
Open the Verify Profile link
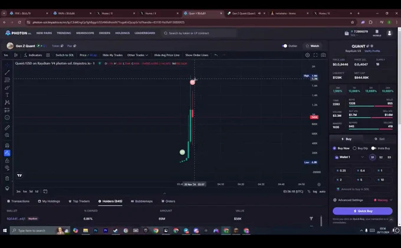(x=372, y=51)
